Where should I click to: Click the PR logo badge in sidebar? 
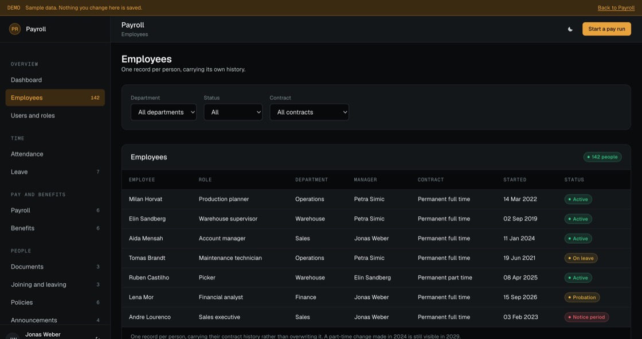click(15, 29)
